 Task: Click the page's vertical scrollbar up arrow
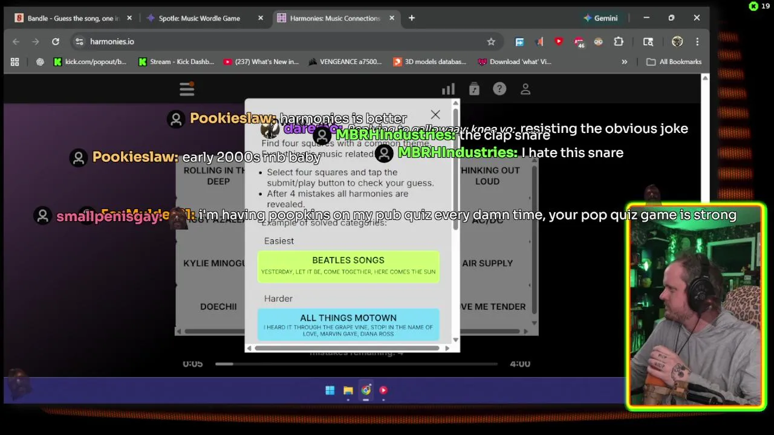705,78
